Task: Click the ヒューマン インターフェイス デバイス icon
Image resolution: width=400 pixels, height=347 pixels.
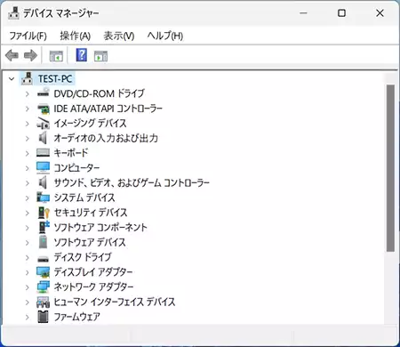Action: [44, 302]
